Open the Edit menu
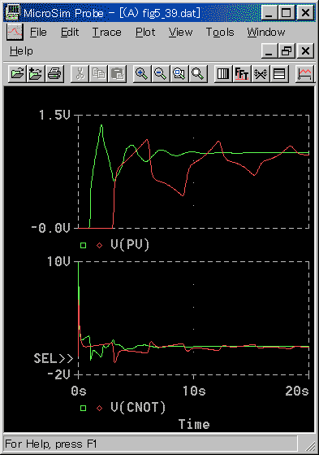319x455 pixels. 70,32
